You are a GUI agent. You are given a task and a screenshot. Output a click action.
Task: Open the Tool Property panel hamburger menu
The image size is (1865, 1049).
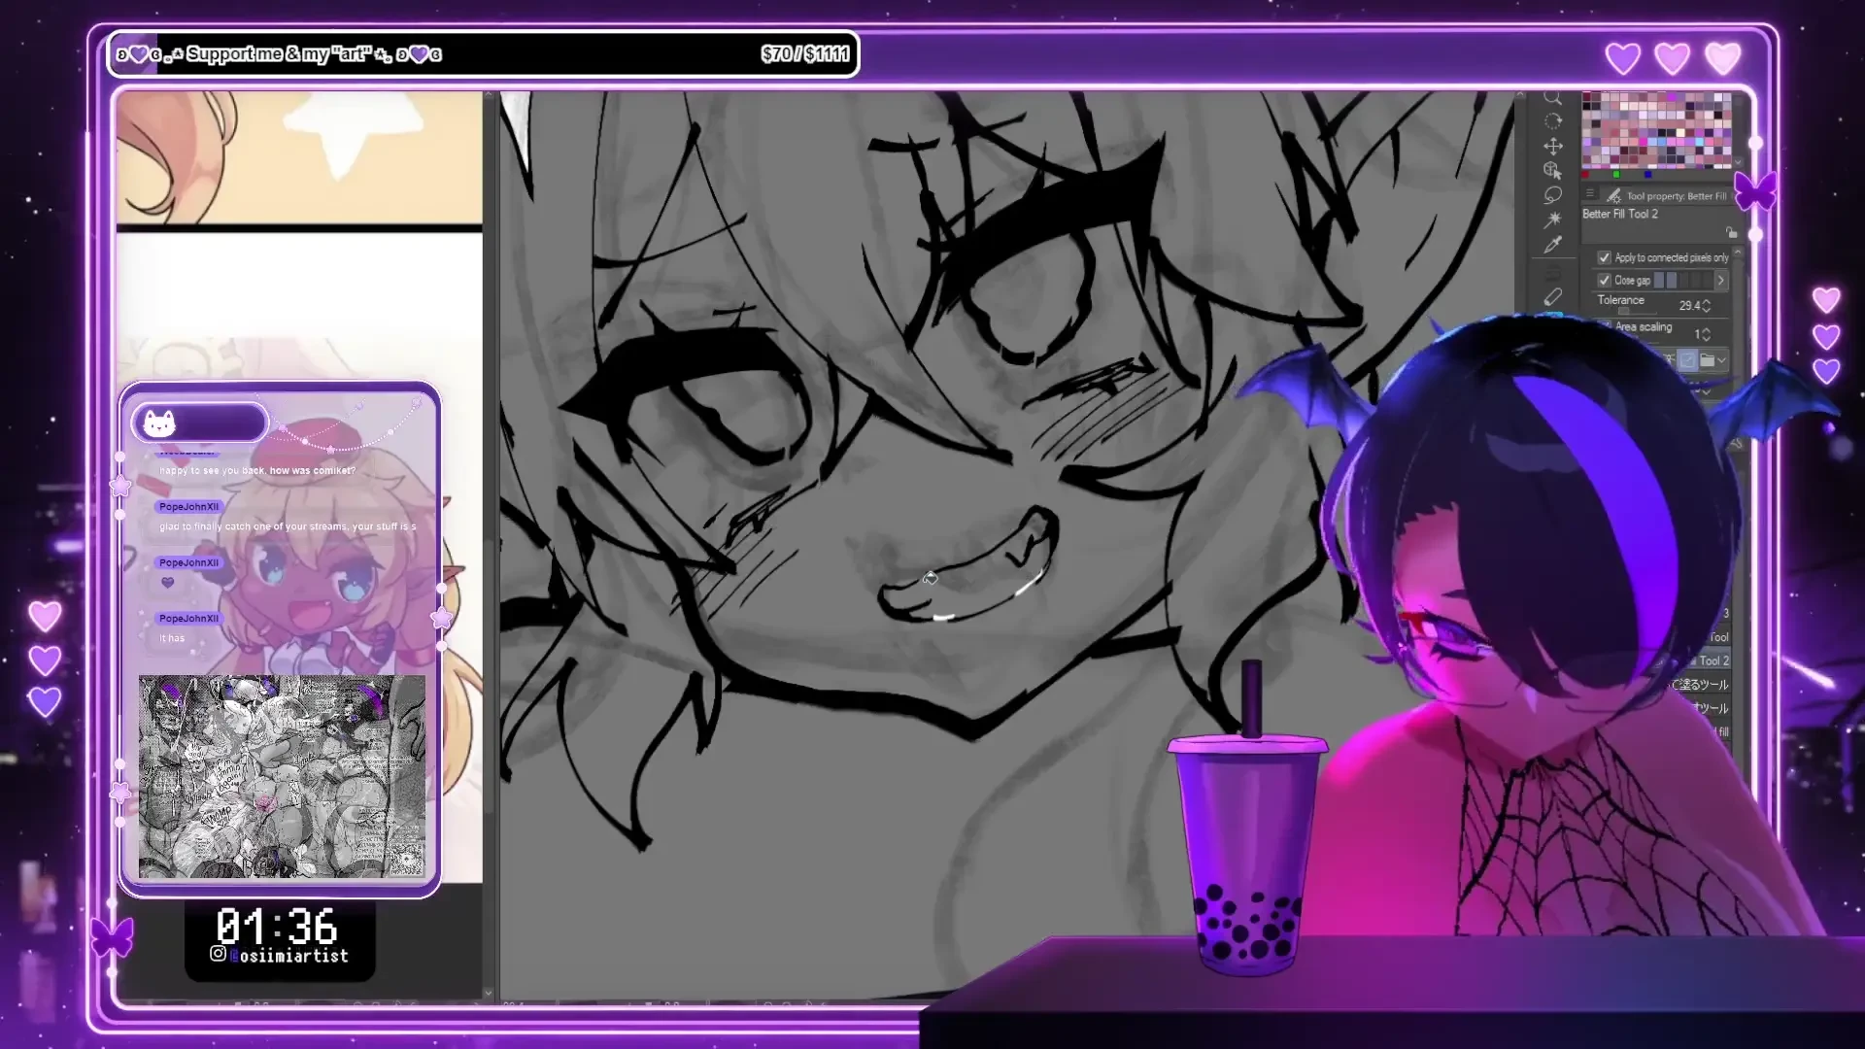(x=1590, y=193)
